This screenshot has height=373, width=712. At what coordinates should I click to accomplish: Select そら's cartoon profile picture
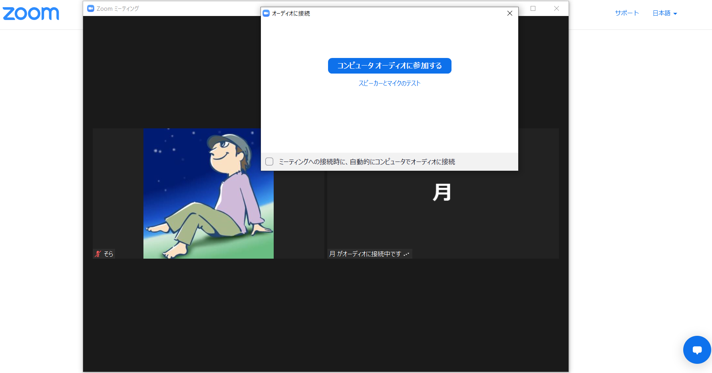(208, 193)
